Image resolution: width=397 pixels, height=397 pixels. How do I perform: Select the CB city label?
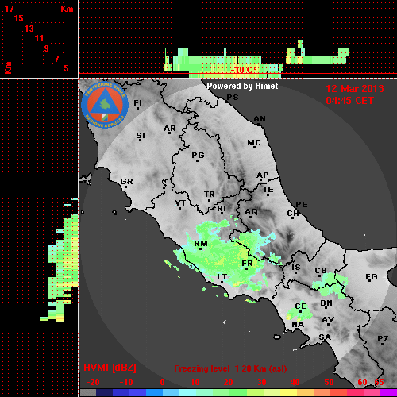tap(321, 271)
